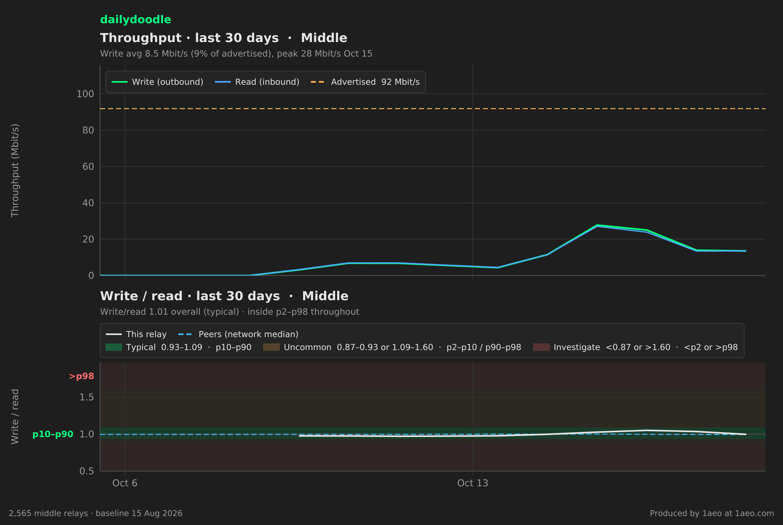Click the red Investigate band swatch
This screenshot has height=525, width=783.
point(541,347)
